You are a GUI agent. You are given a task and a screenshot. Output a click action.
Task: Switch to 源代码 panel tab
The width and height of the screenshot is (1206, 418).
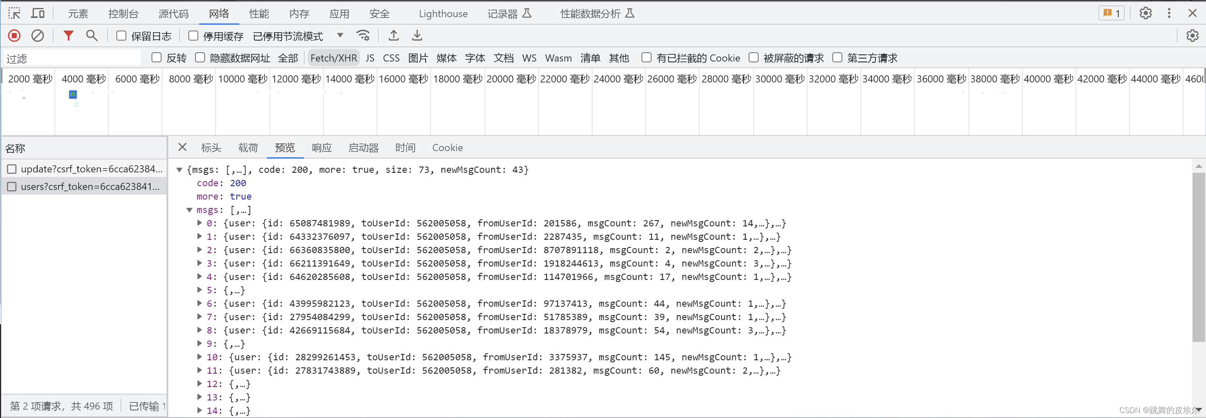click(x=173, y=13)
